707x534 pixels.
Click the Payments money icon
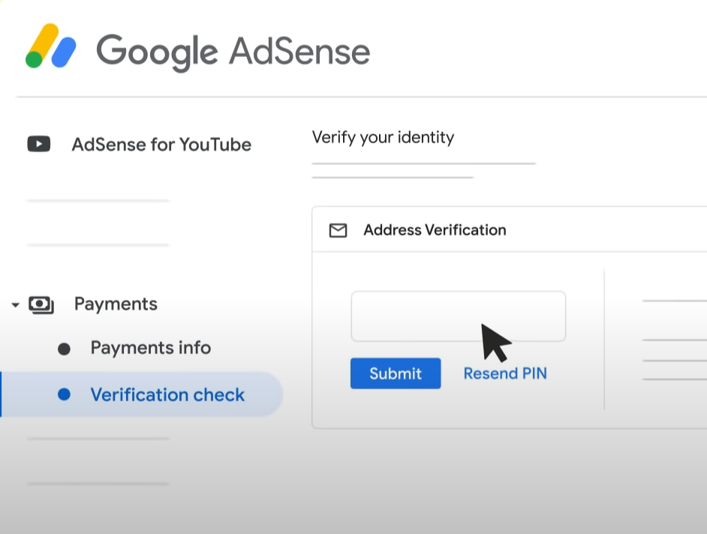(41, 305)
